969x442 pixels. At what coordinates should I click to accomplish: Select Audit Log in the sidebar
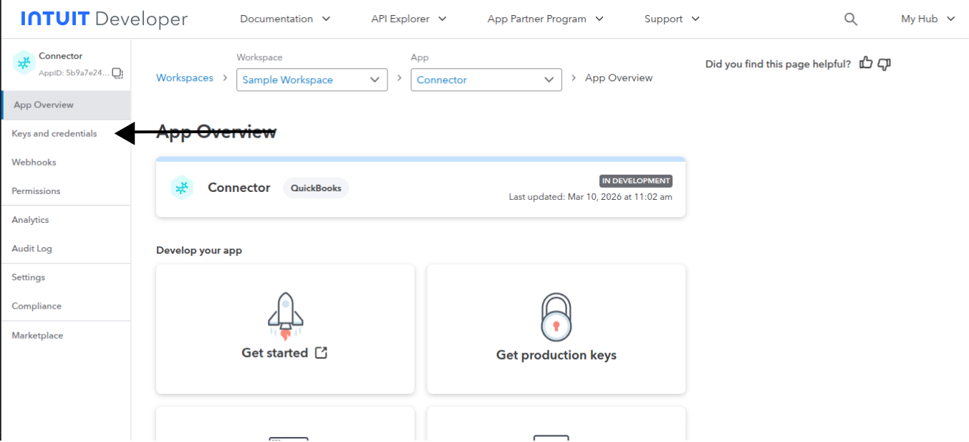coord(32,249)
